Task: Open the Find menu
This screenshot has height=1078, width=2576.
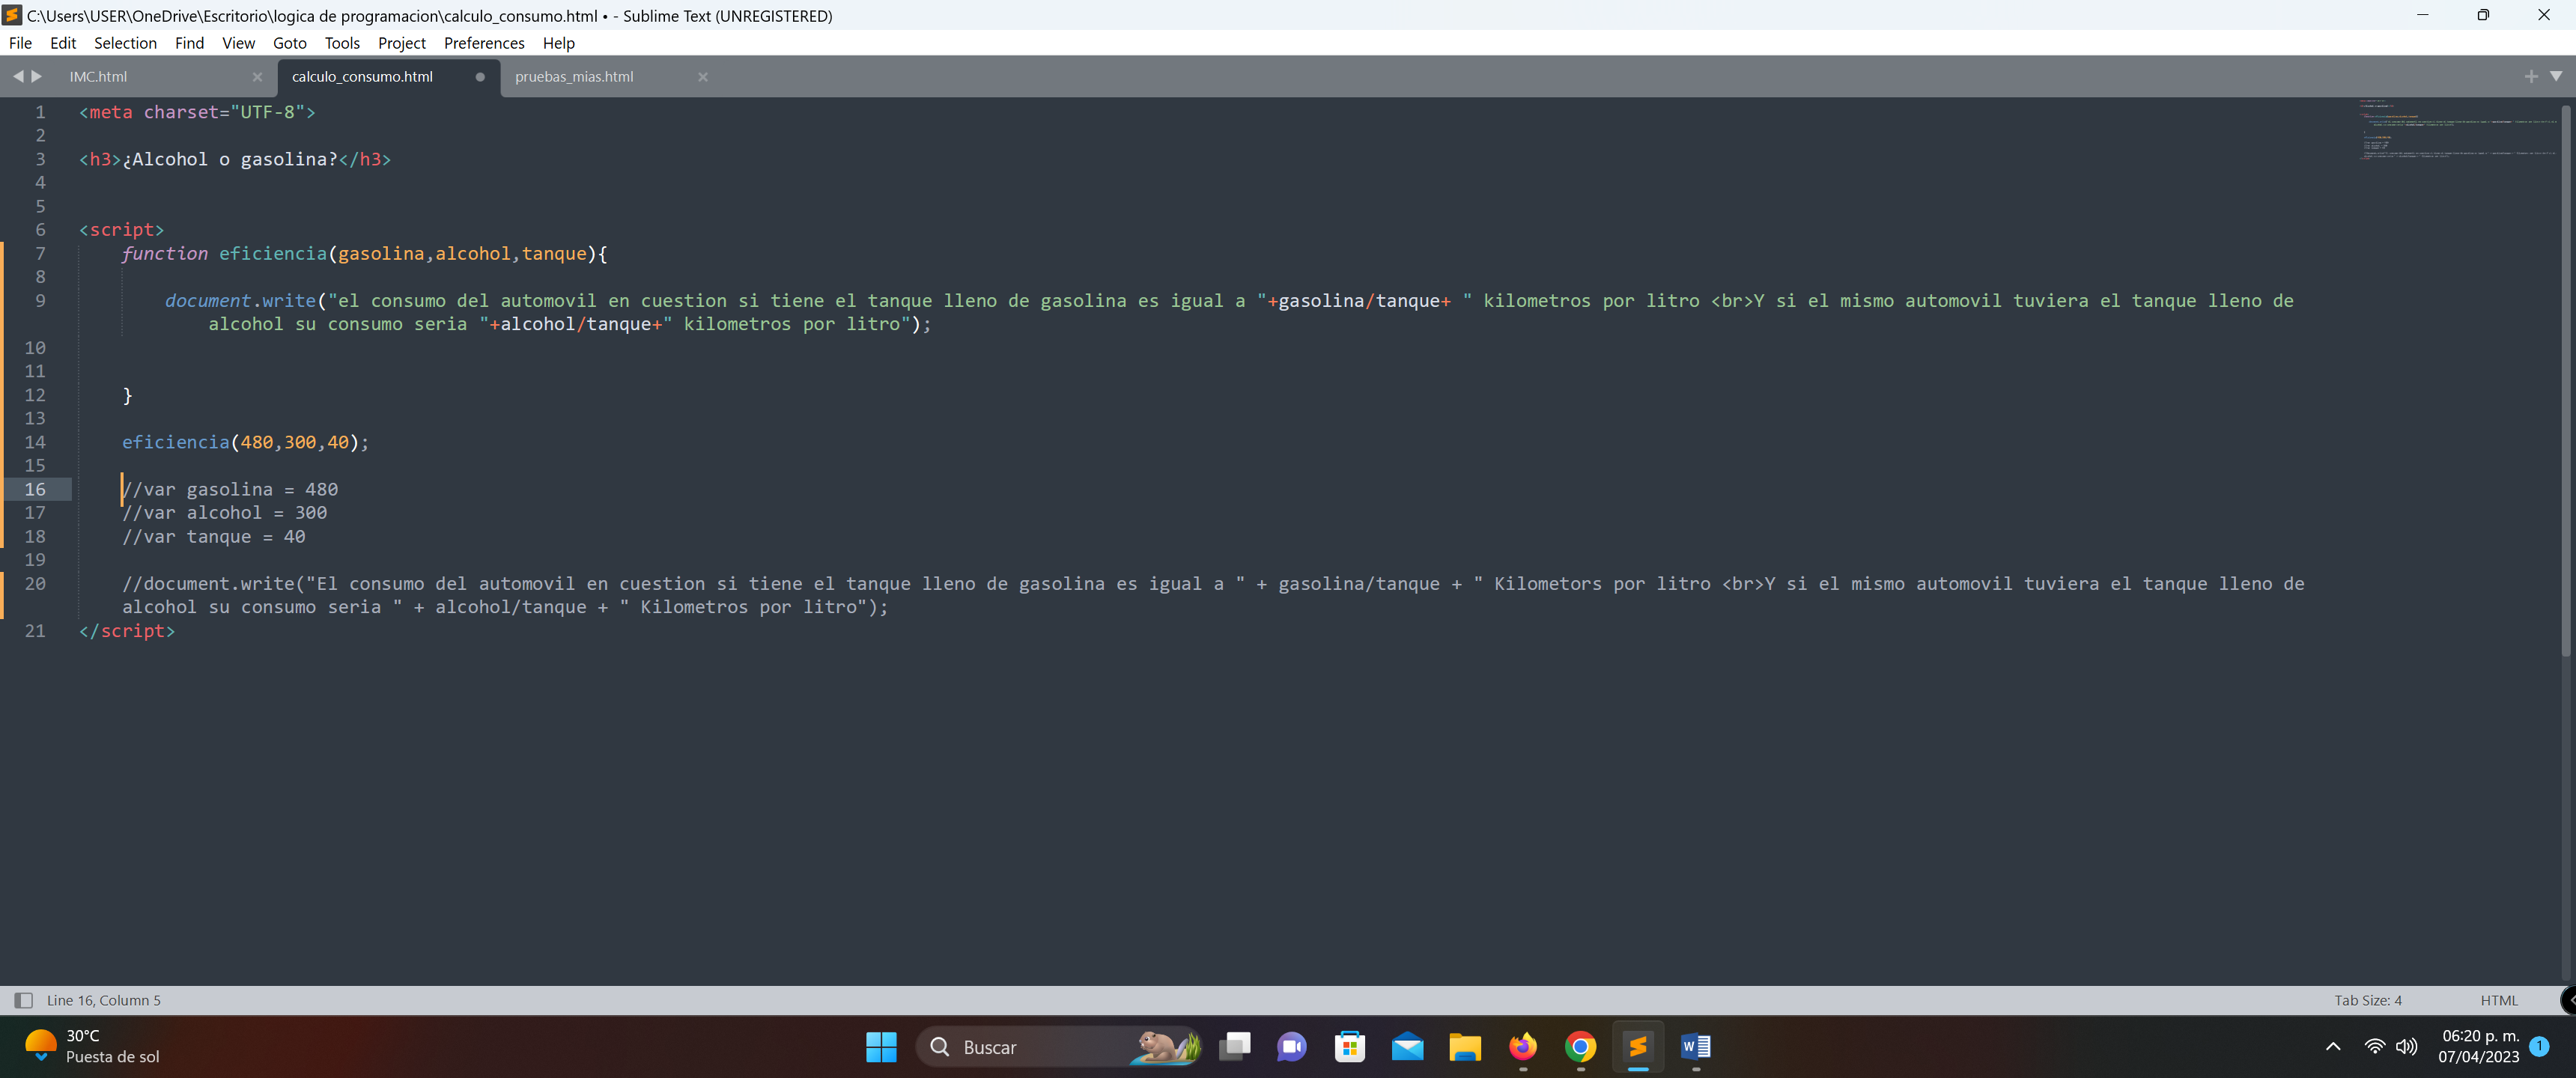Action: [189, 43]
